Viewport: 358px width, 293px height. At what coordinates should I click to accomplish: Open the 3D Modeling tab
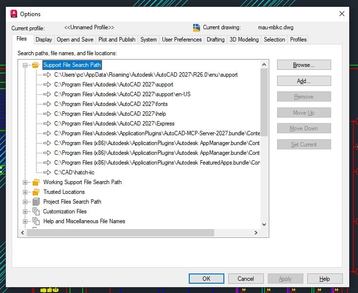point(244,40)
